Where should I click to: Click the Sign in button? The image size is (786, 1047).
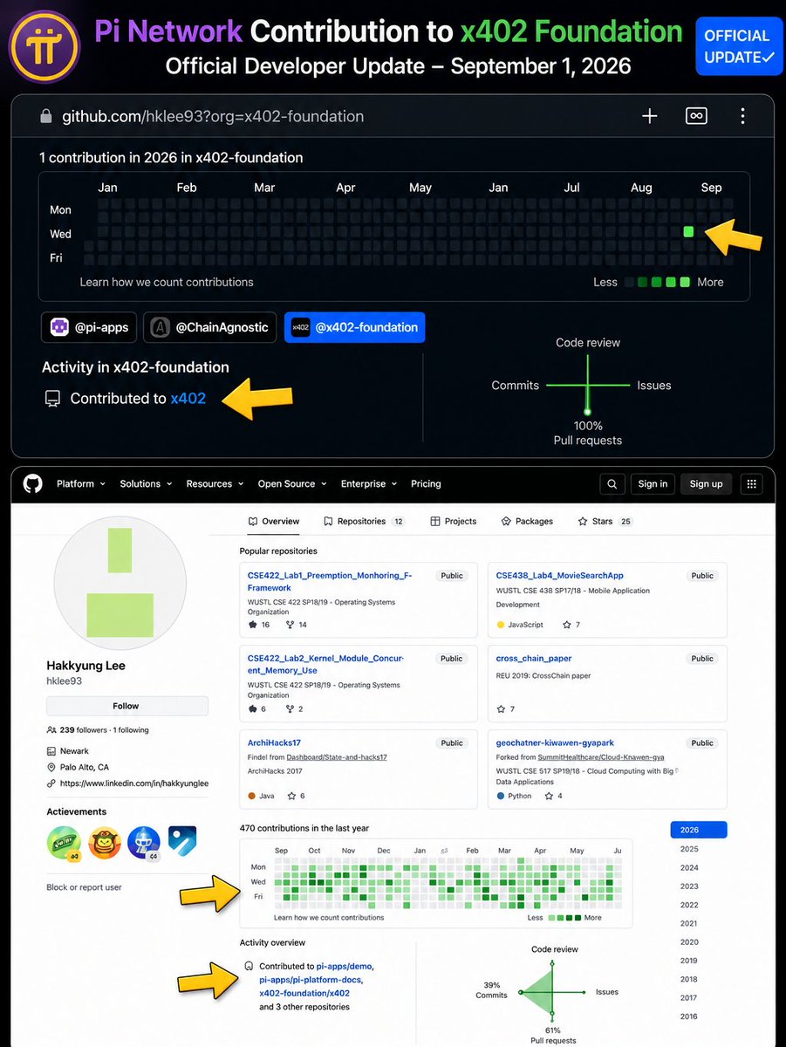[653, 484]
